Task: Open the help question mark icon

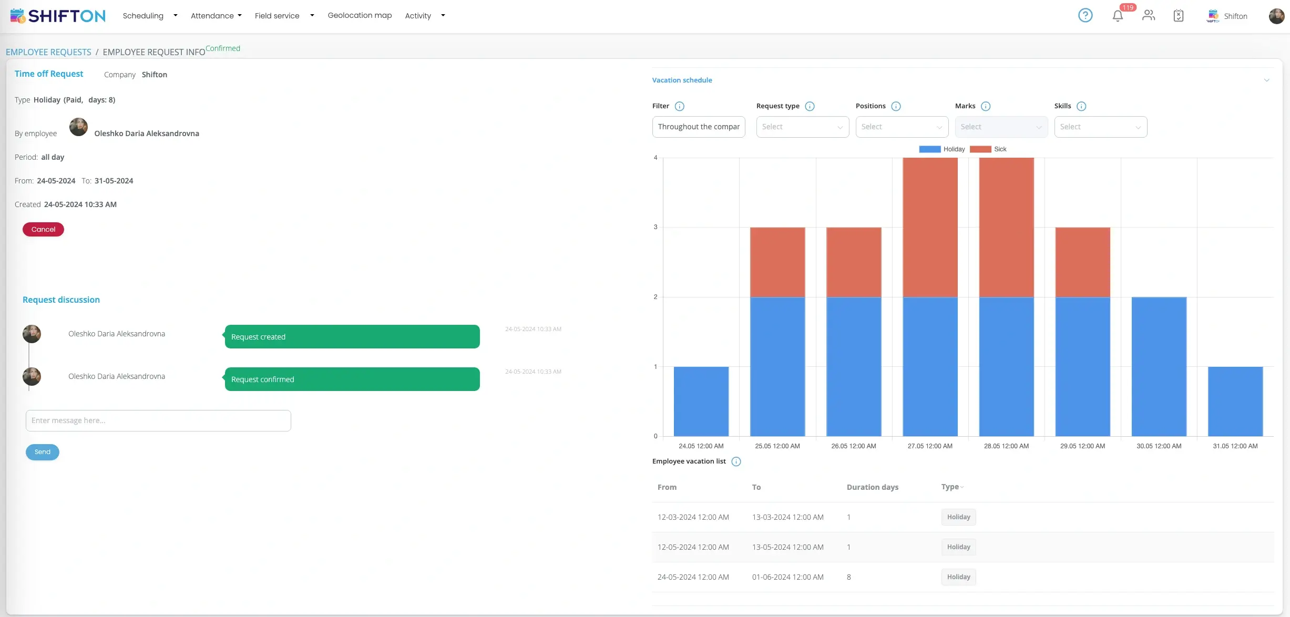Action: (1085, 16)
